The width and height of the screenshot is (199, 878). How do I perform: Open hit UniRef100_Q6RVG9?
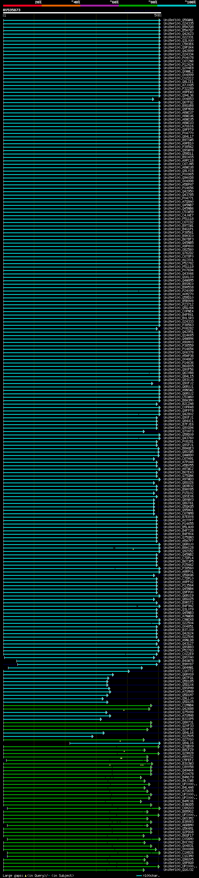[x=178, y=675]
